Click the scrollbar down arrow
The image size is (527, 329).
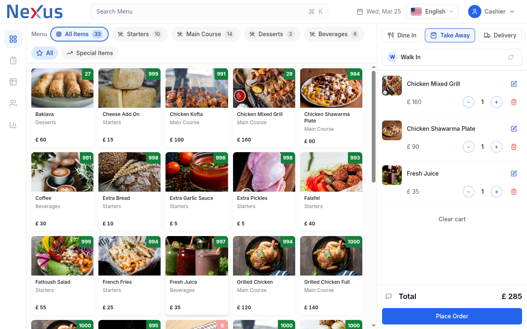(373, 325)
